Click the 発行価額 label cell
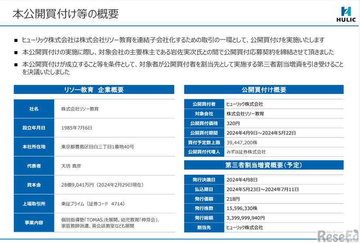 [204, 199]
